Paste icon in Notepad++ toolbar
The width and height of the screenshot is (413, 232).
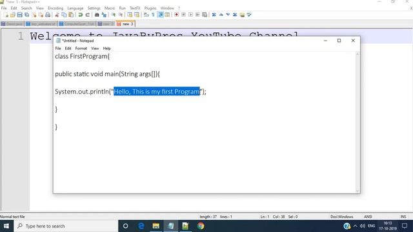71,15
